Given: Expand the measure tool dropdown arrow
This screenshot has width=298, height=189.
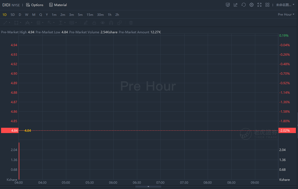Looking at the screenshot, I should point(65,23).
